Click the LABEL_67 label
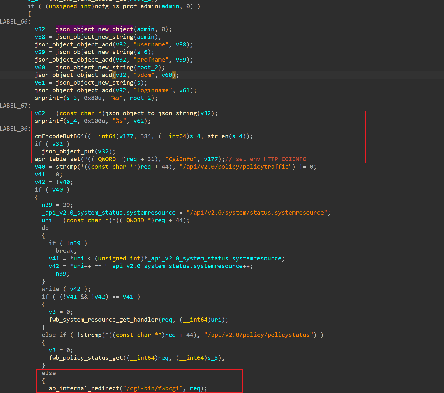Viewport: 444px width, 393px height. pos(15,106)
